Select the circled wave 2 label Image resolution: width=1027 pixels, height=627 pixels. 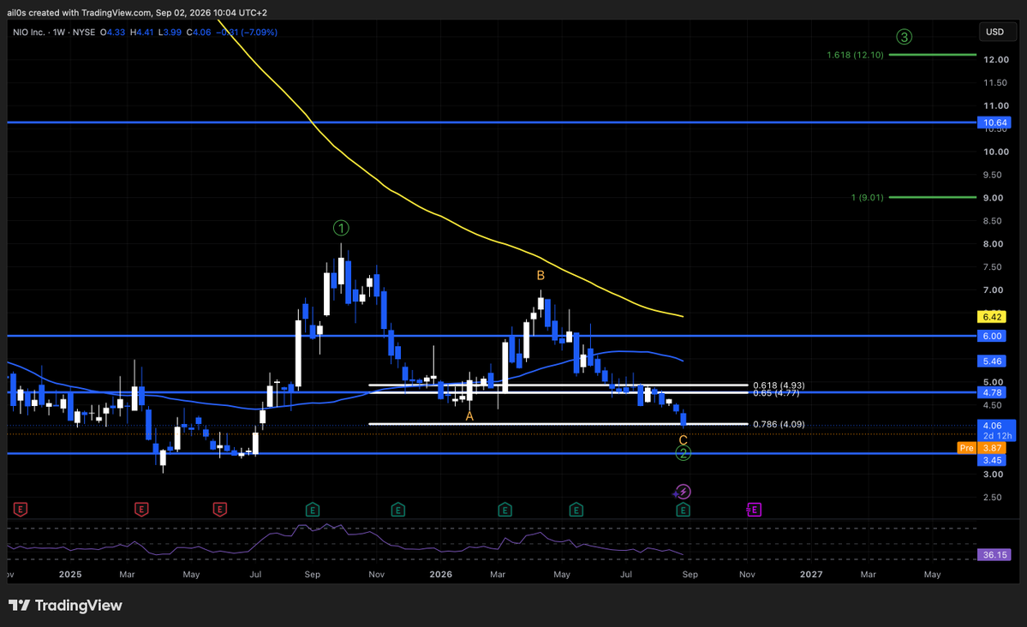click(684, 453)
